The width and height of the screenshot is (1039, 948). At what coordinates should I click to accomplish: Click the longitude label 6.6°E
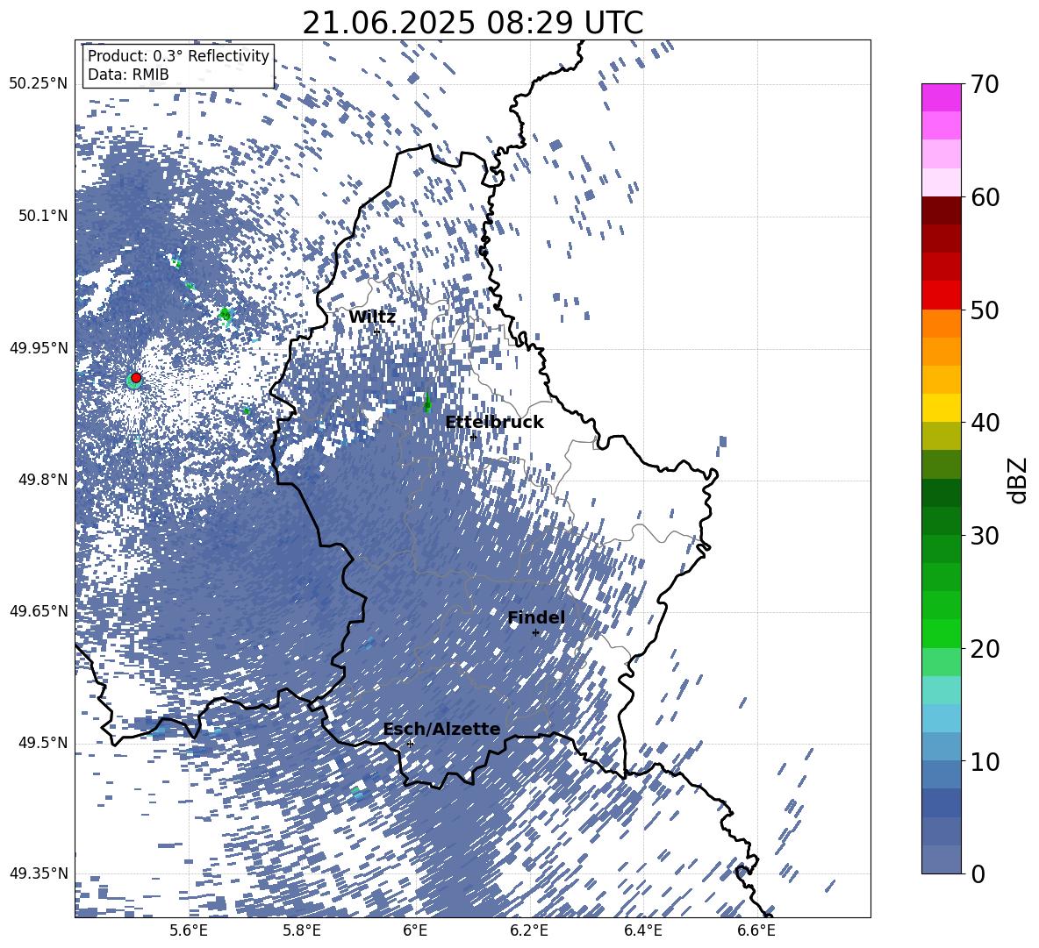click(x=756, y=930)
